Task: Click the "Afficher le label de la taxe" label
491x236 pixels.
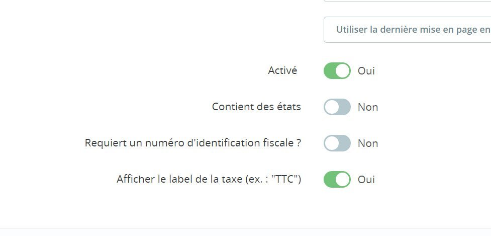Action: pyautogui.click(x=209, y=179)
